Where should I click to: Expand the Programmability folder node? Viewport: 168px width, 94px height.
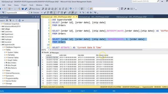pyautogui.click(x=3, y=78)
